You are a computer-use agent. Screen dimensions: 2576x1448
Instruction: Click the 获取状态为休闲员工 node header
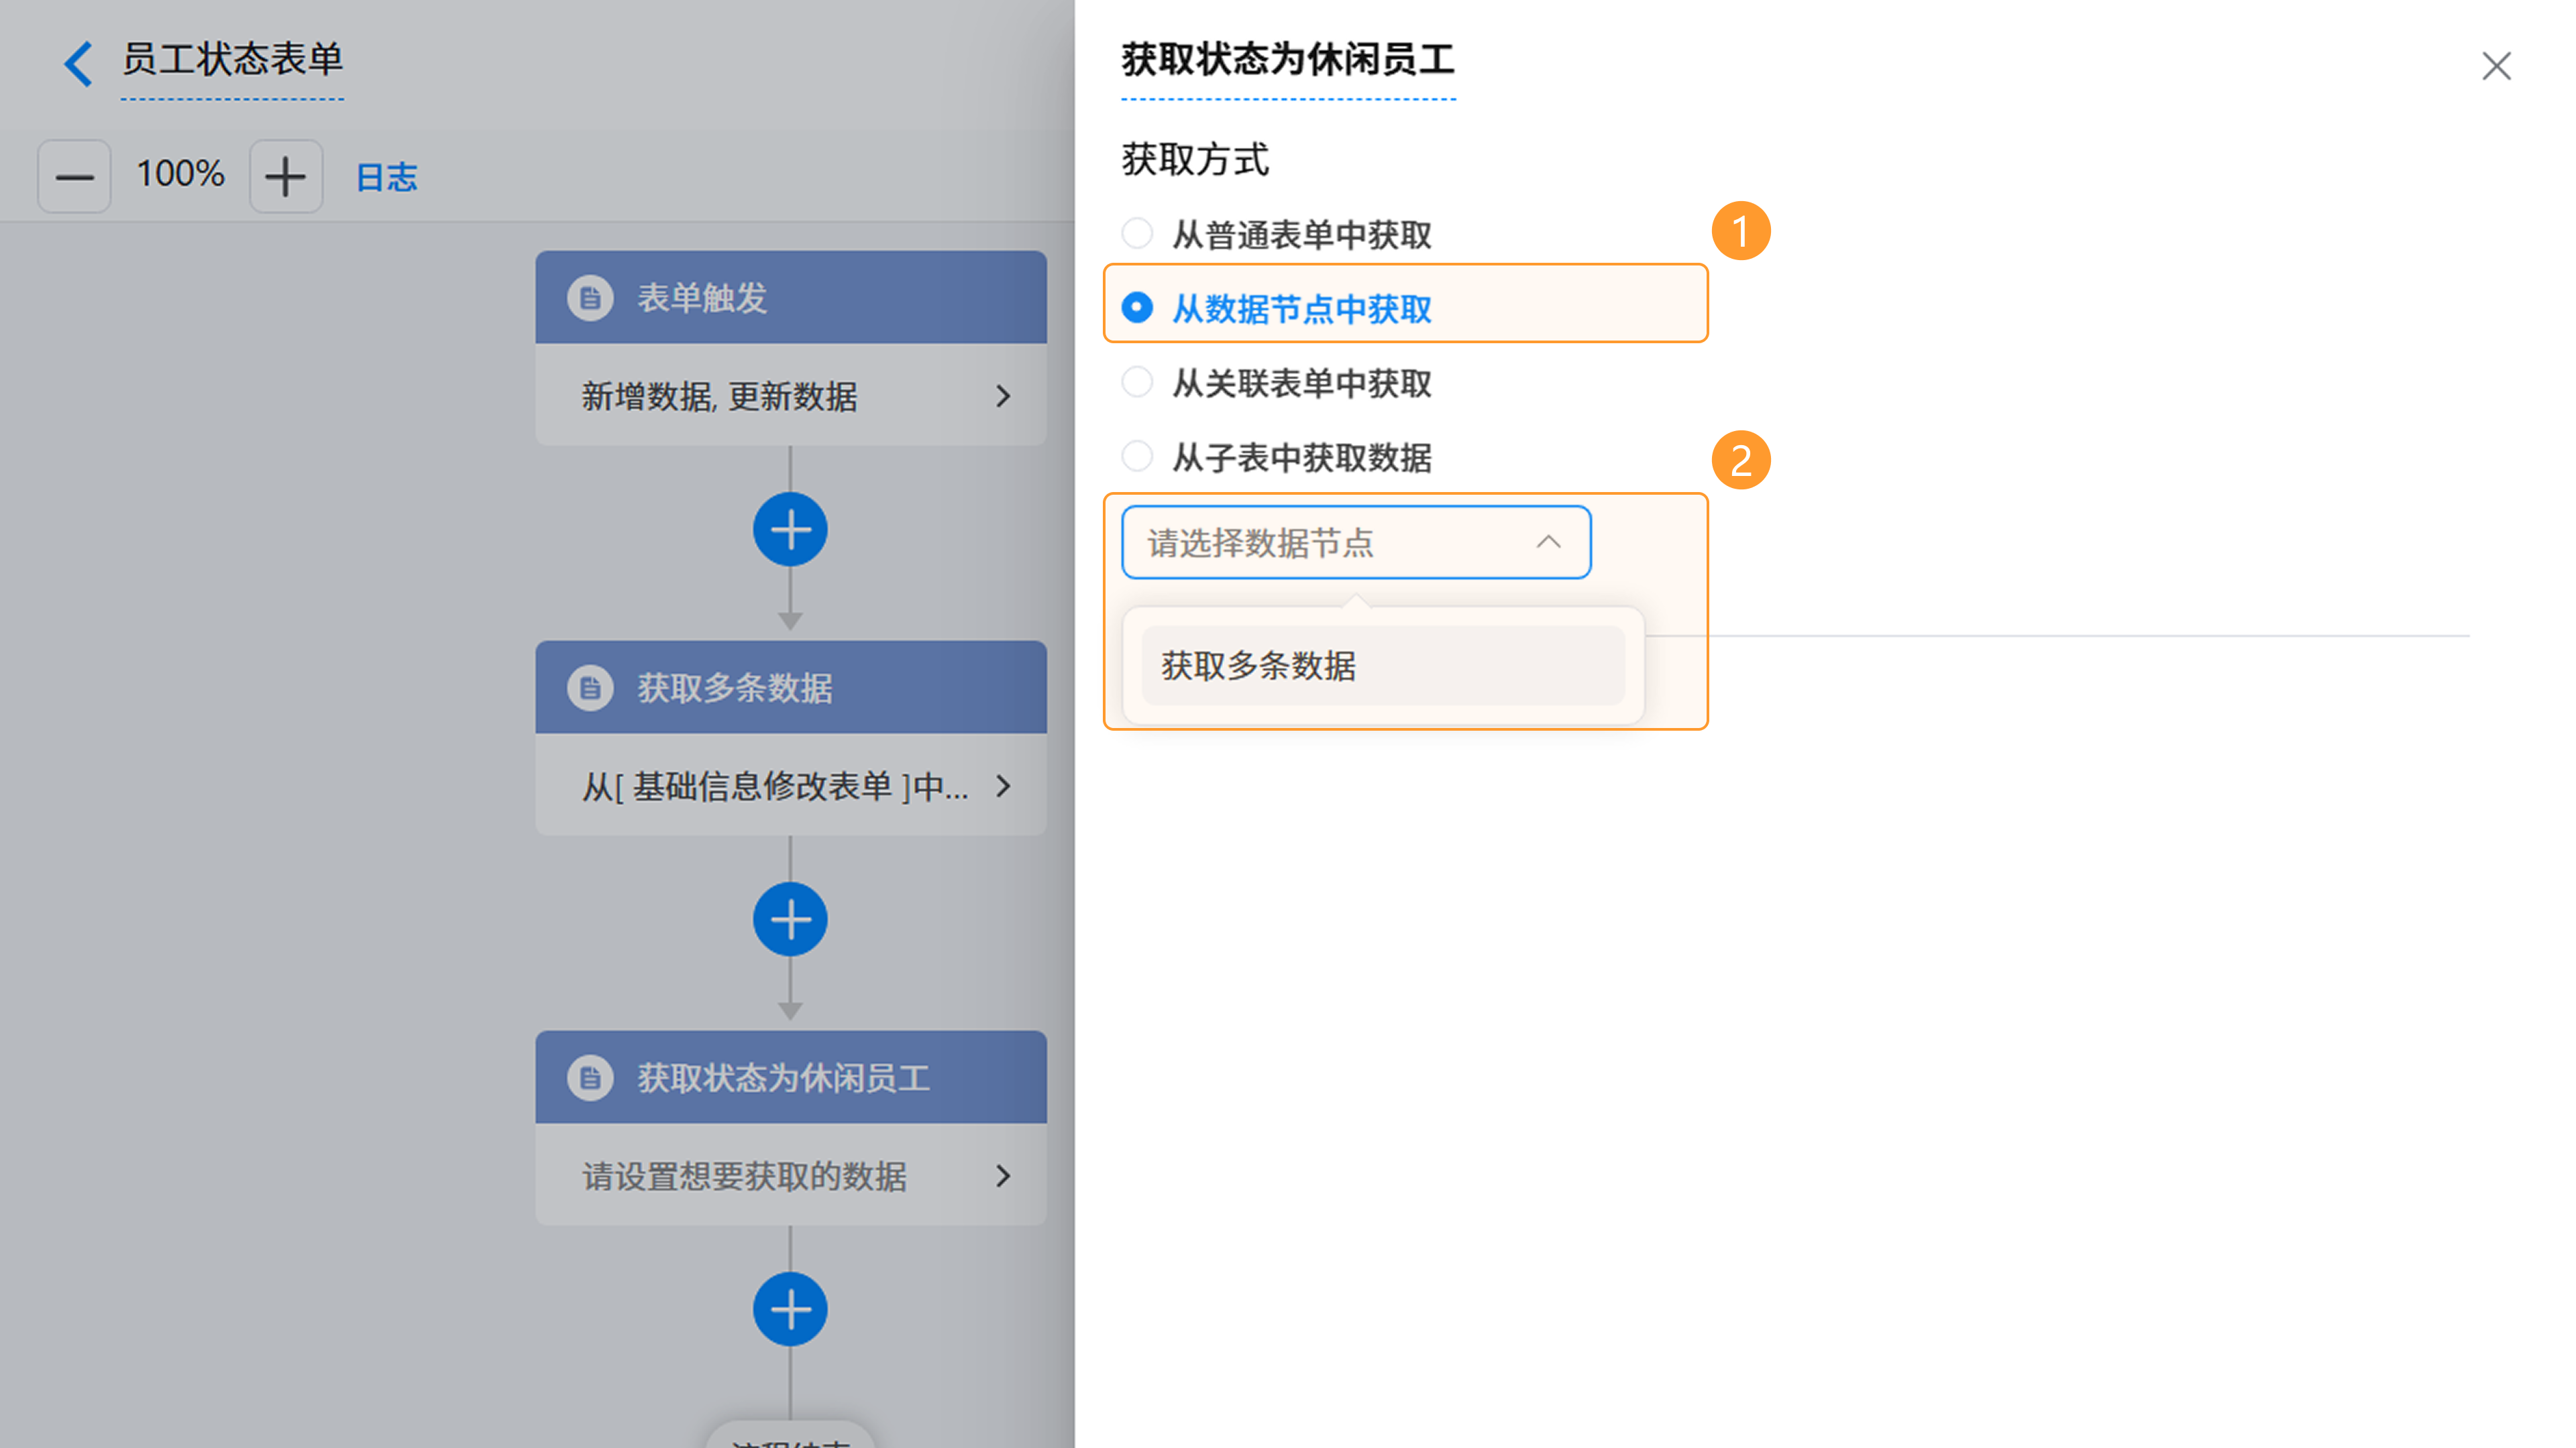791,1077
